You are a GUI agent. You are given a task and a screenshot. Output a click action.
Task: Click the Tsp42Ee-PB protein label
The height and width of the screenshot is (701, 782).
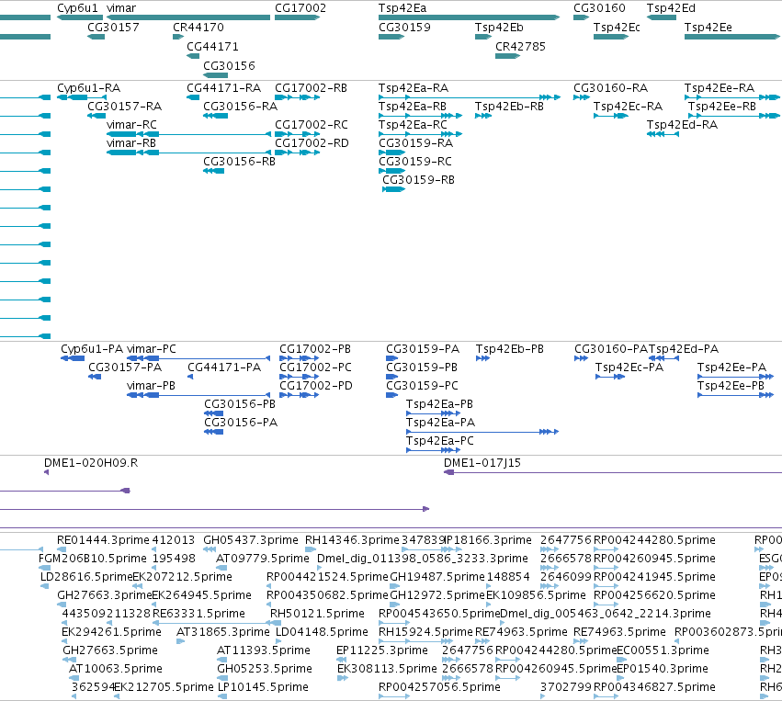click(x=731, y=385)
